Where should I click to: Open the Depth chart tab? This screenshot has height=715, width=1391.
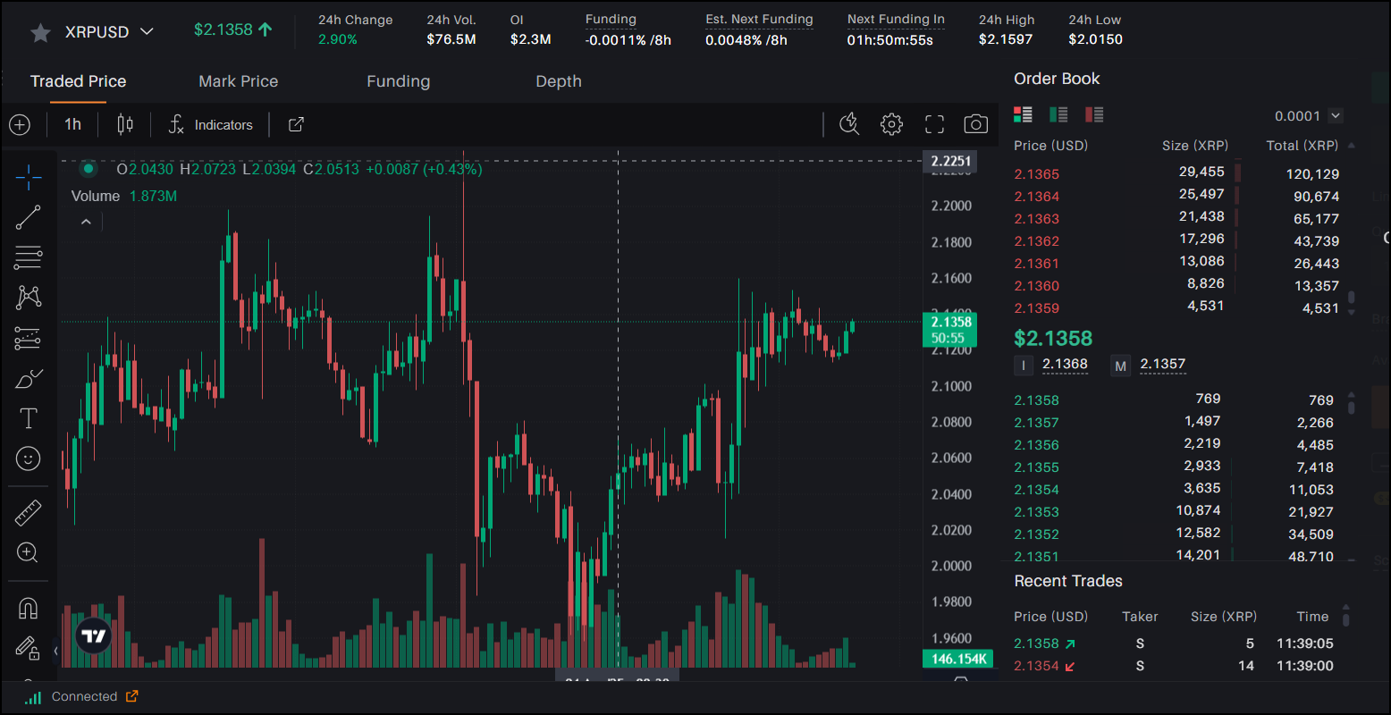click(x=559, y=81)
